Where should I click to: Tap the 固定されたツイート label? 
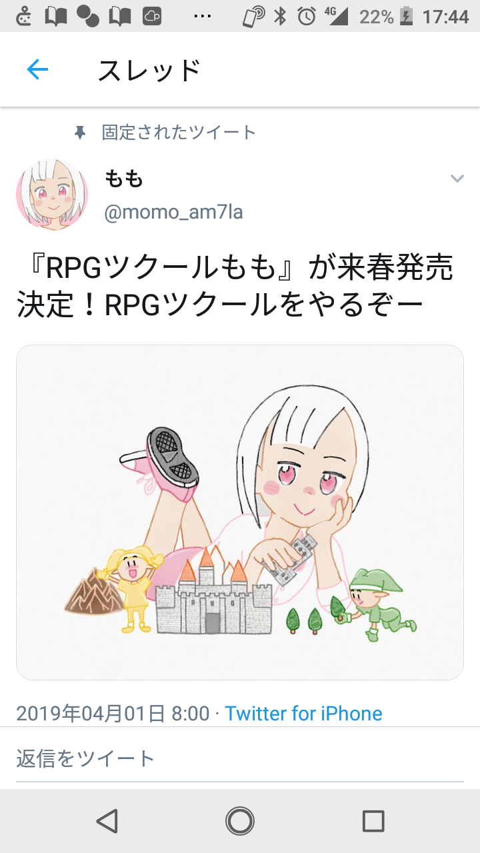(179, 133)
